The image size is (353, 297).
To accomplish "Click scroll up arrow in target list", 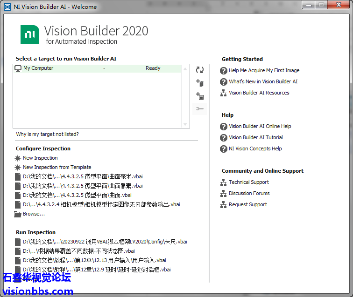I will point(185,69).
